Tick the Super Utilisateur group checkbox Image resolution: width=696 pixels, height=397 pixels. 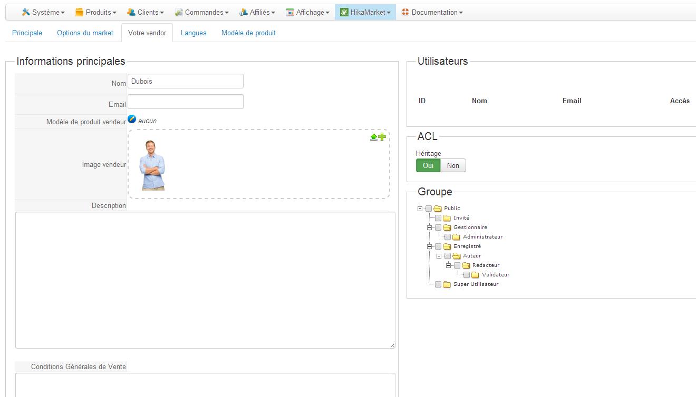pos(438,284)
